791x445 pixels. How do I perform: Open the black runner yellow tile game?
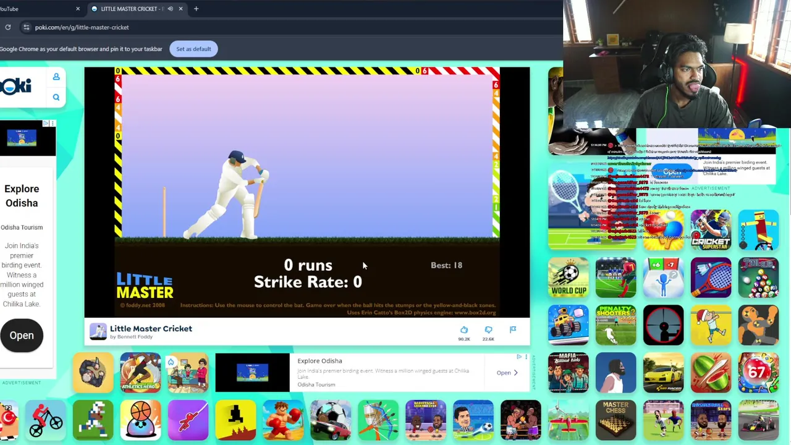point(235,420)
